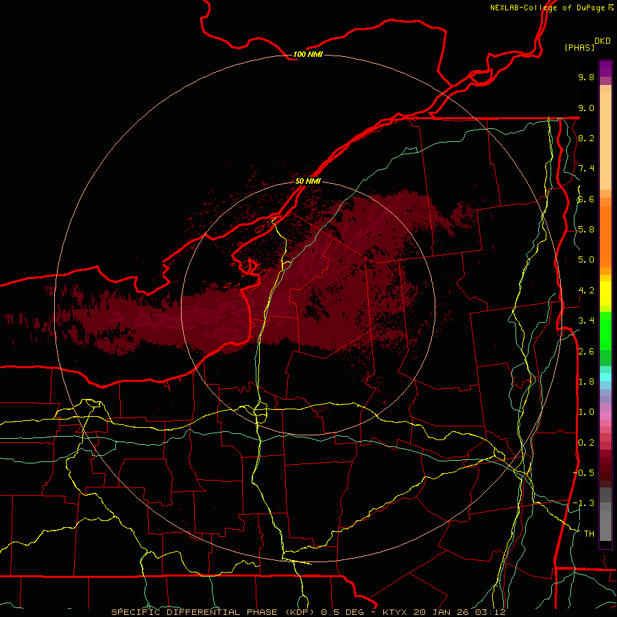617x617 pixels.
Task: Click the yellow segment of the color bar
Action: [605, 293]
